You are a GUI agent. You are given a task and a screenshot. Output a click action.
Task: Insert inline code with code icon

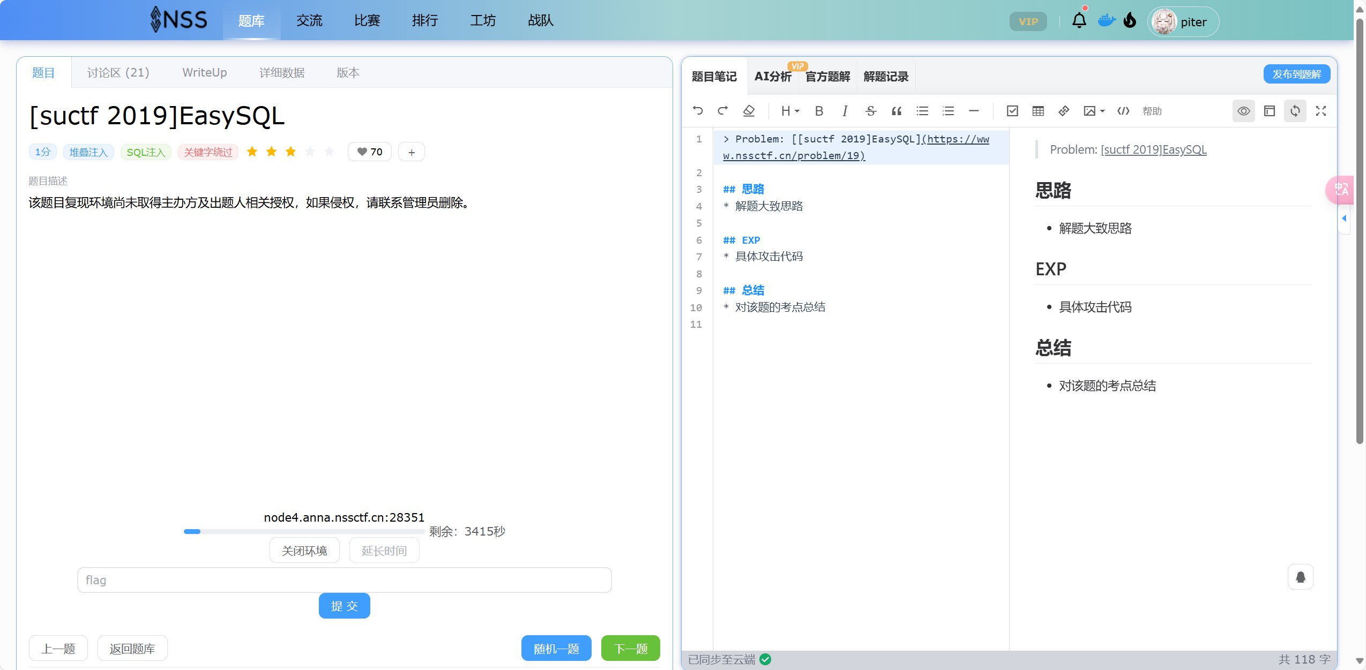point(1123,111)
